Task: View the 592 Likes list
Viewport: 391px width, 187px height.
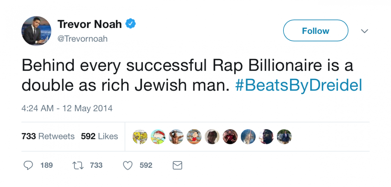Action: tap(99, 136)
